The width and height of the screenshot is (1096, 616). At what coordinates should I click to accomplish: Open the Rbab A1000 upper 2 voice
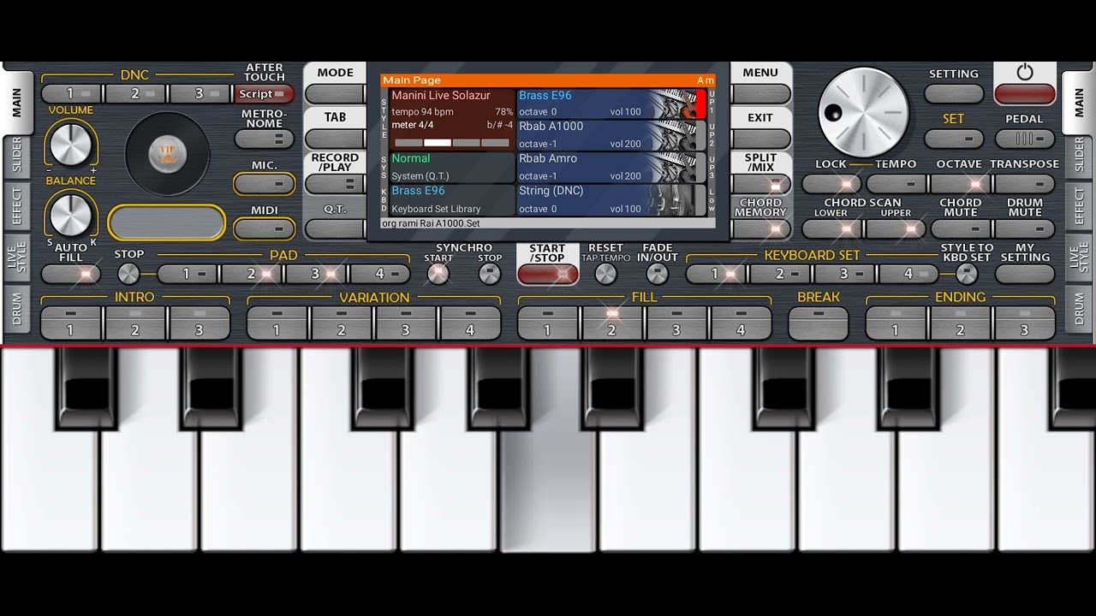click(x=610, y=135)
